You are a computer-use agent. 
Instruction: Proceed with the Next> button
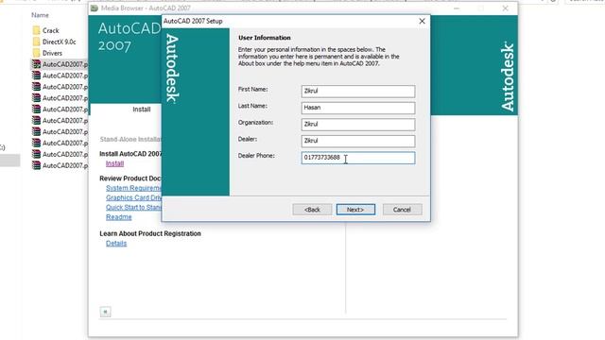355,210
